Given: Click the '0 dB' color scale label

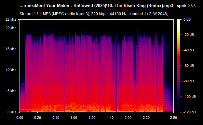Looking at the screenshot, I should (187, 20).
